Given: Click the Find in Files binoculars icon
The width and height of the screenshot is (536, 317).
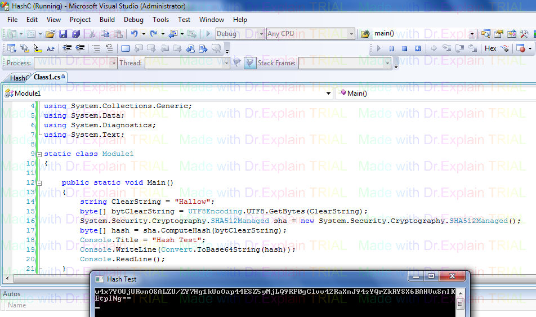Looking at the screenshot, I should (x=365, y=34).
